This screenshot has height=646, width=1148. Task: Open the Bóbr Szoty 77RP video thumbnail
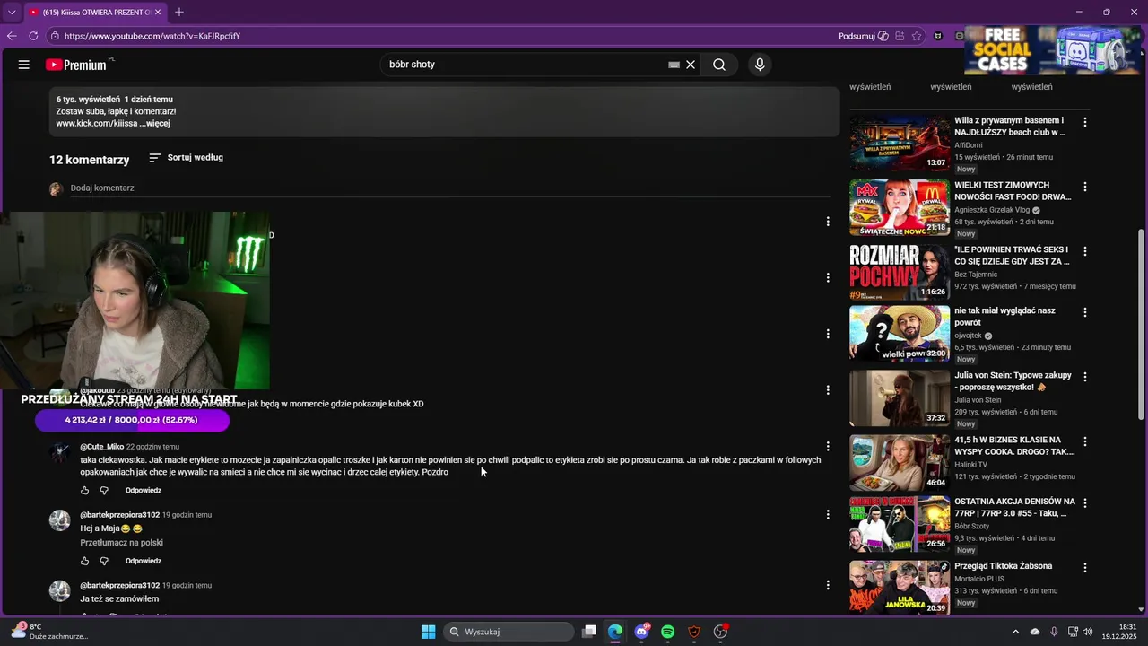pos(900,523)
